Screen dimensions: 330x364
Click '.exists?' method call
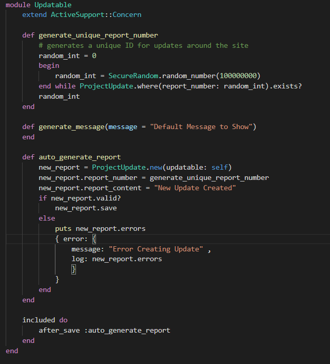click(x=285, y=86)
